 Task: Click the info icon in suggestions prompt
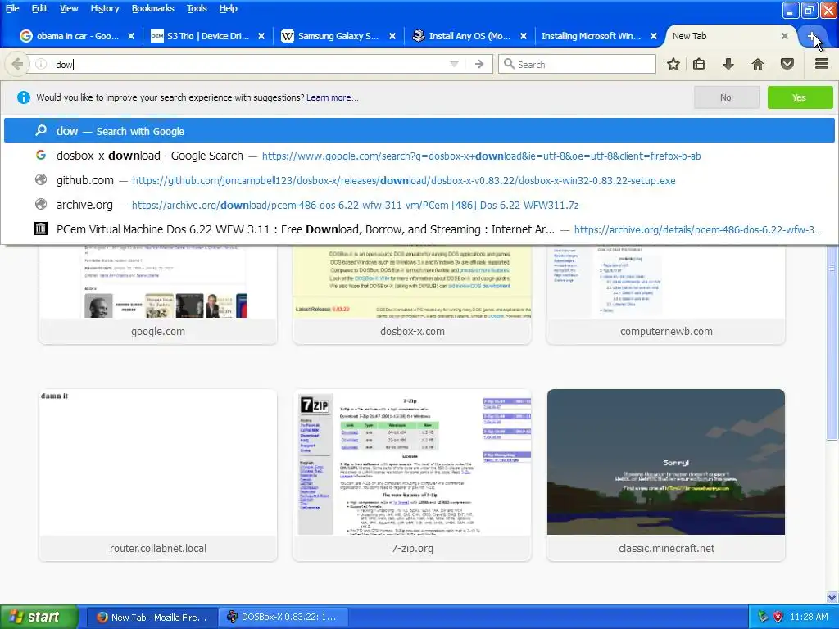(24, 97)
